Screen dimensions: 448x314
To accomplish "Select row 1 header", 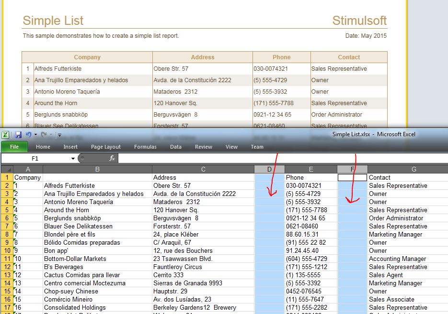I will point(7,177).
